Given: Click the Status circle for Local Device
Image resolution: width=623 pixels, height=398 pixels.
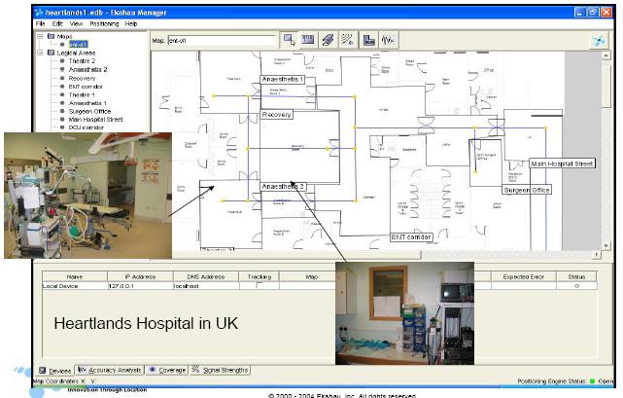Looking at the screenshot, I should 576,286.
